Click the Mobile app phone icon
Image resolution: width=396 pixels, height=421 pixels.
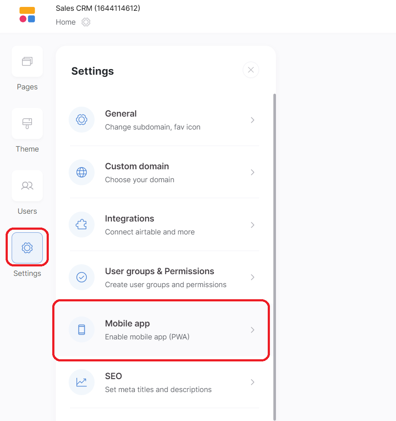coord(82,330)
